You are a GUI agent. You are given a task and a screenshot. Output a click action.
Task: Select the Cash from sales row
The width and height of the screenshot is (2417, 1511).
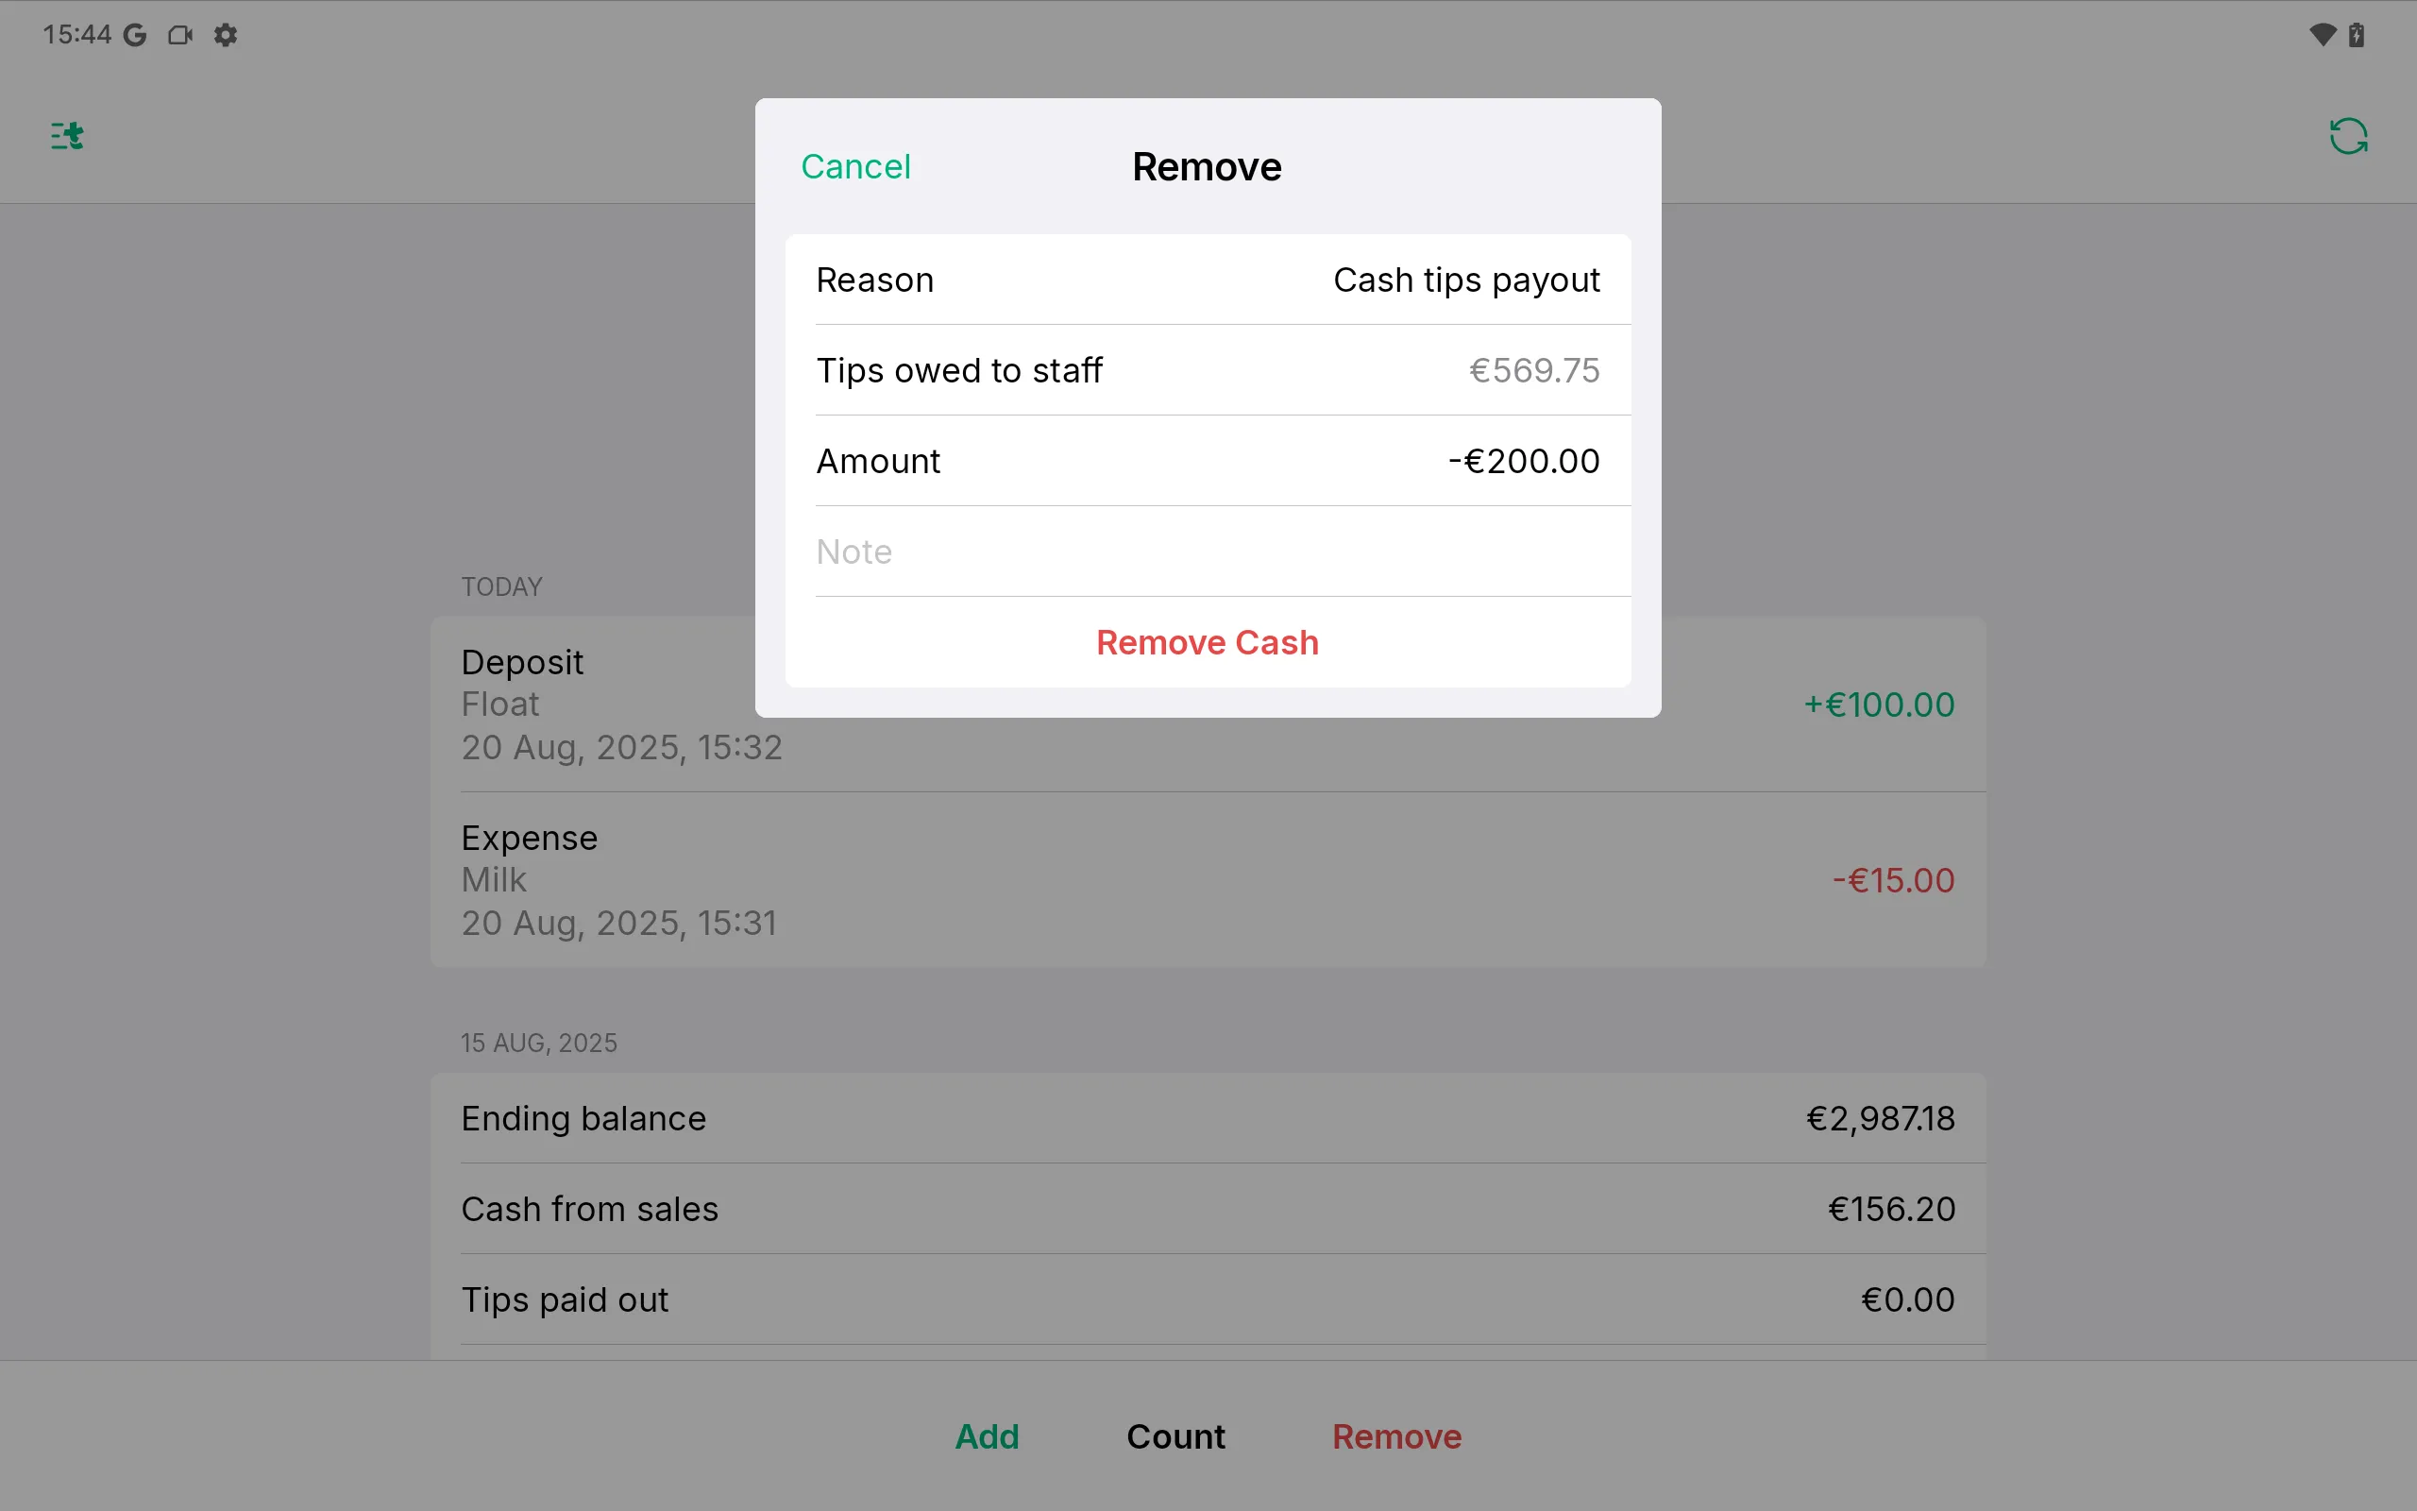click(1208, 1209)
